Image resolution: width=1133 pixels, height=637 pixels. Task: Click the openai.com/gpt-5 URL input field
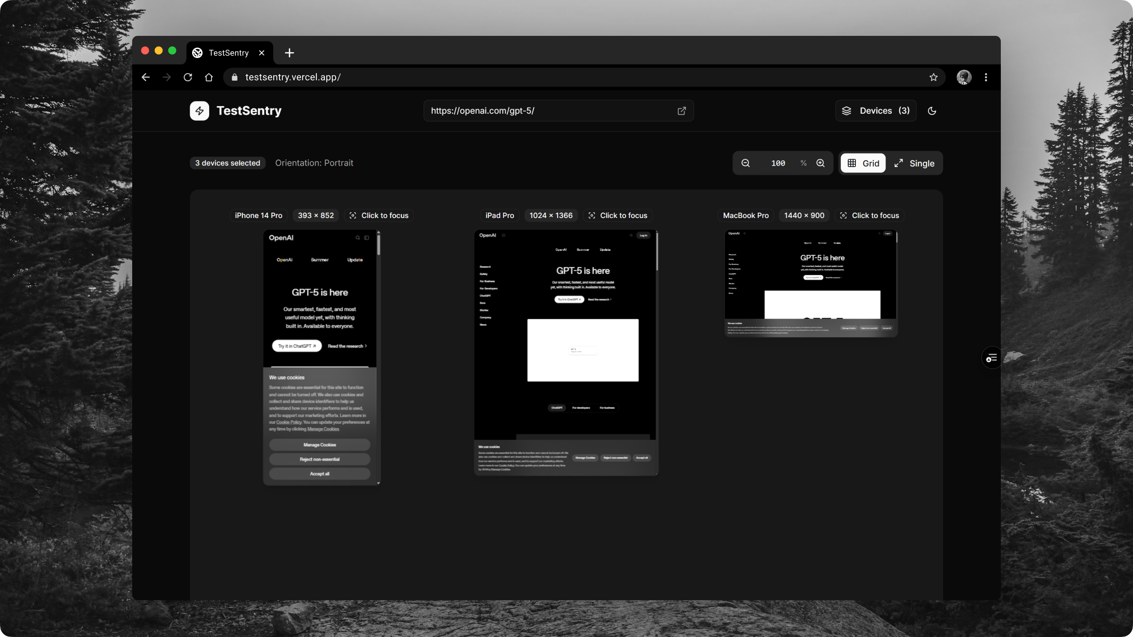click(548, 111)
